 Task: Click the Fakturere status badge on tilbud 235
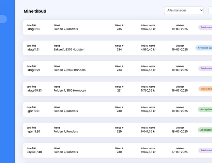point(205,27)
